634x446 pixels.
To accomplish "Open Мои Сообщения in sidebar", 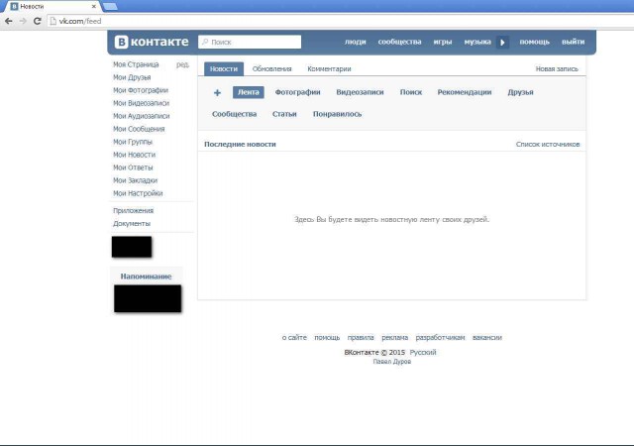I will click(x=139, y=129).
